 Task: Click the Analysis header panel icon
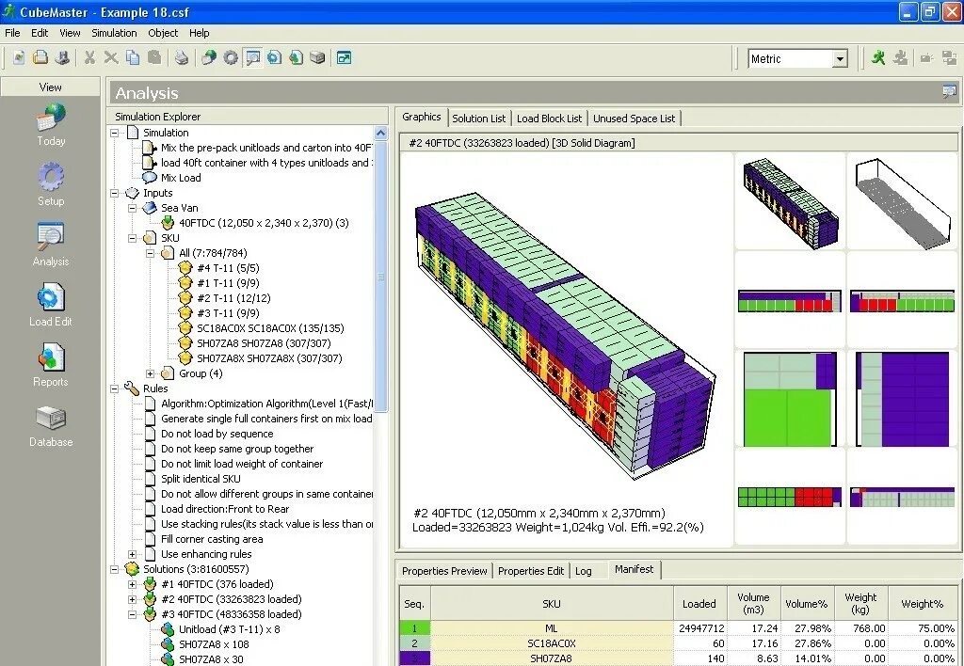point(949,92)
